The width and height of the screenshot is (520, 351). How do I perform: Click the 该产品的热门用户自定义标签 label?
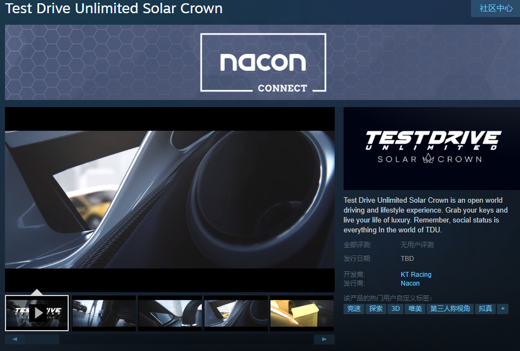(388, 298)
